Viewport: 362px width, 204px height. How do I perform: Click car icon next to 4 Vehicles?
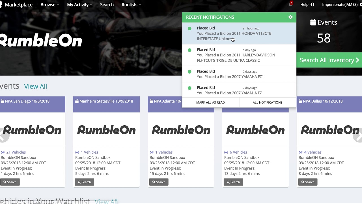tap(301, 152)
